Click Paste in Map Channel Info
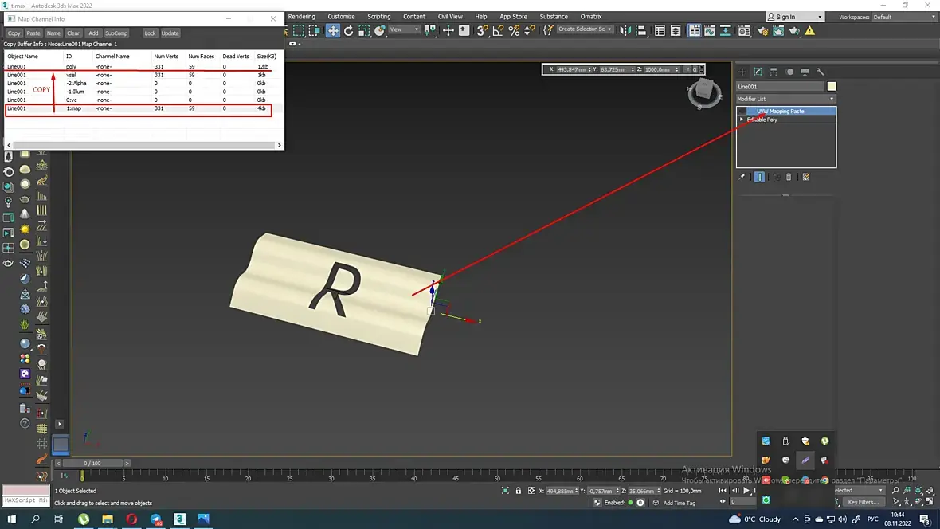Image resolution: width=940 pixels, height=529 pixels. pyautogui.click(x=33, y=33)
